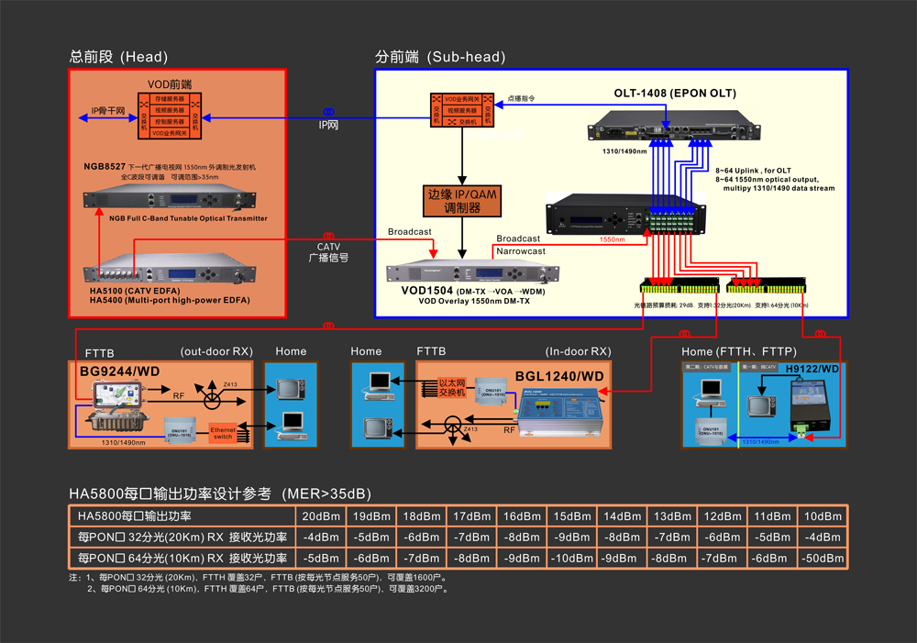The height and width of the screenshot is (643, 917).
Task: Click the black multi-port amplifier below the OLT
Action: click(x=625, y=214)
